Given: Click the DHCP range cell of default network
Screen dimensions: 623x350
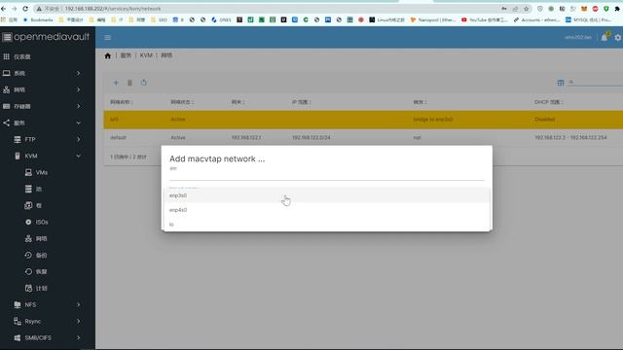Looking at the screenshot, I should (570, 137).
